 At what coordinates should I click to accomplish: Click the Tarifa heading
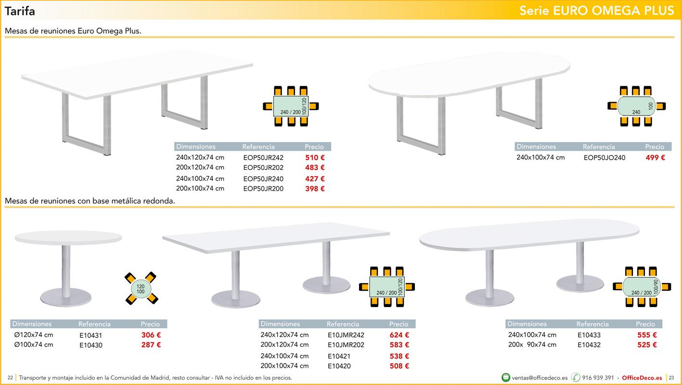[x=20, y=11]
